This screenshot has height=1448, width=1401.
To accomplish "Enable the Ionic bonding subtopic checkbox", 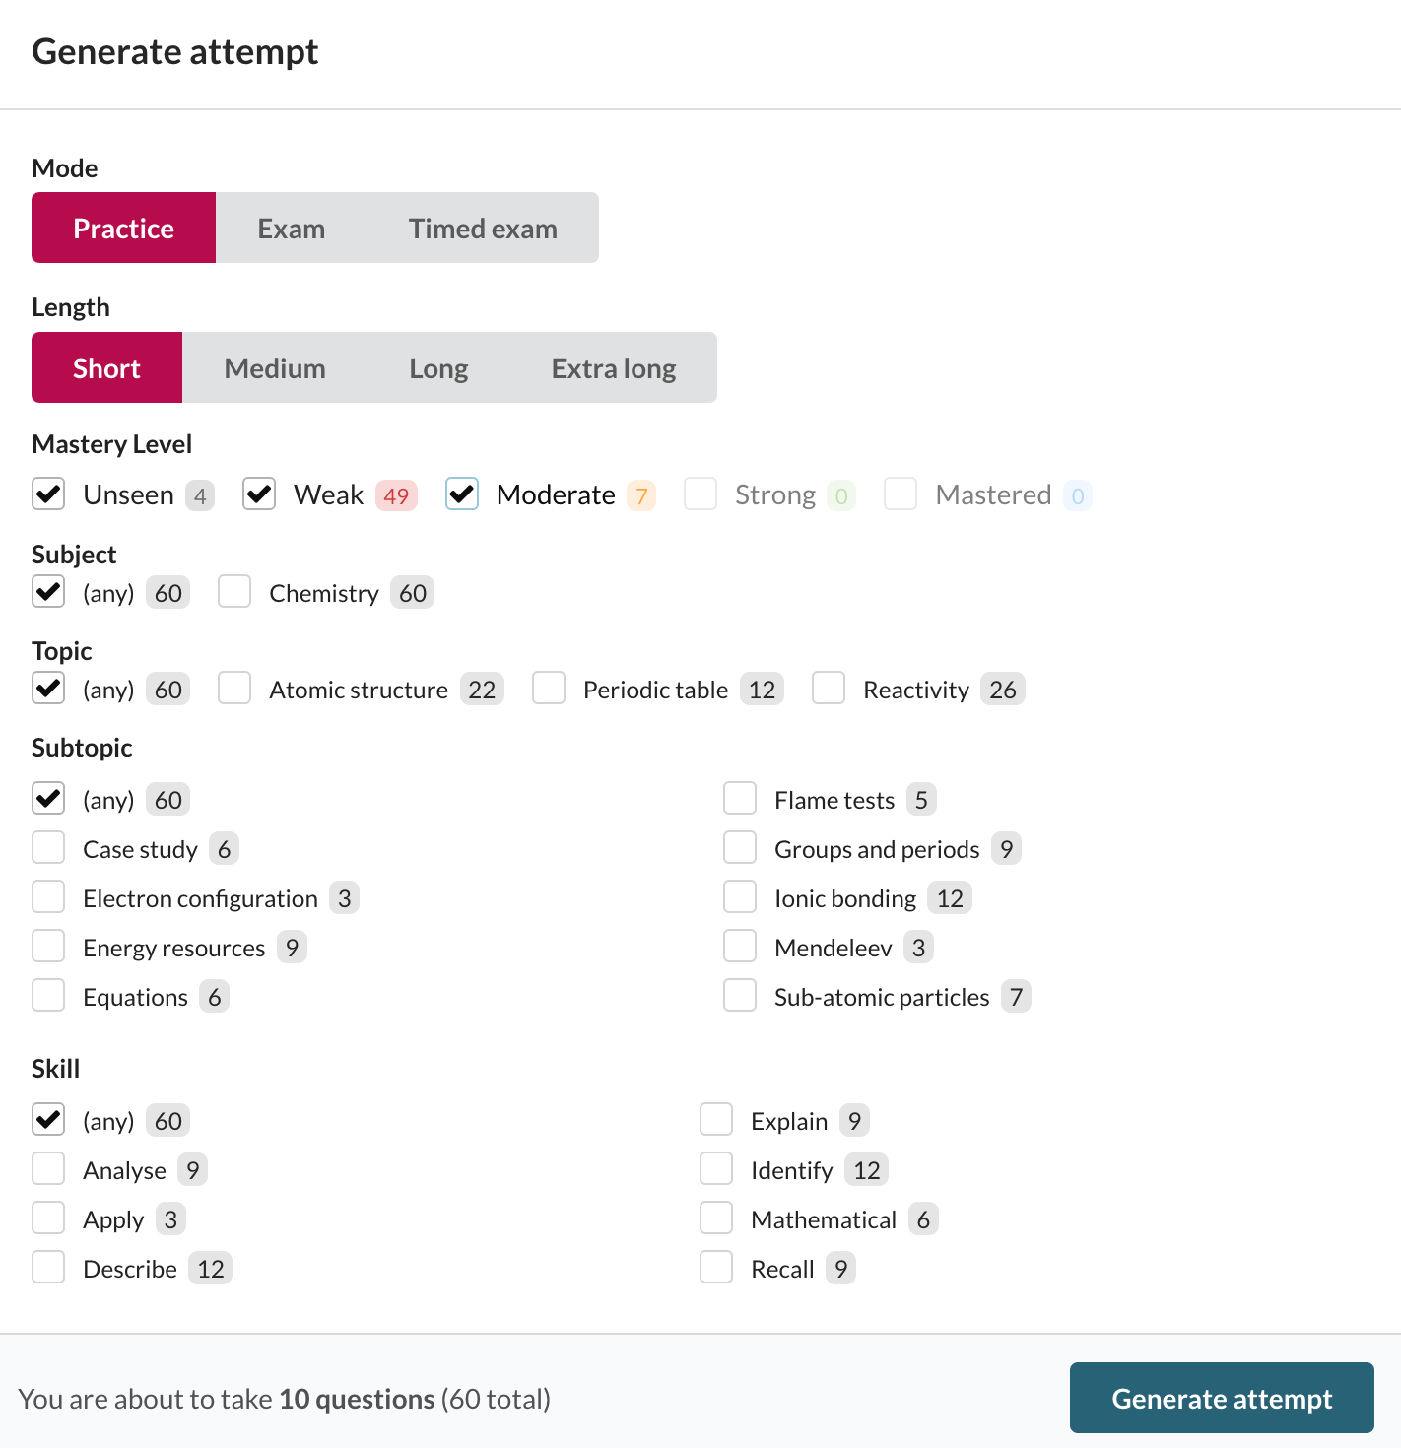I will coord(740,898).
